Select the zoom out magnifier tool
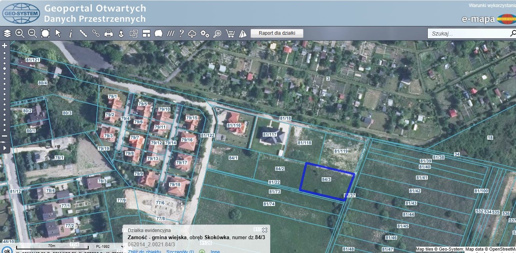 point(32,33)
